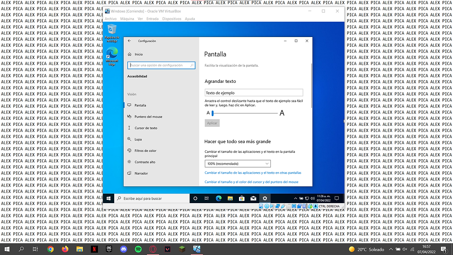Click magnifier icon in settings search box

coord(191,65)
